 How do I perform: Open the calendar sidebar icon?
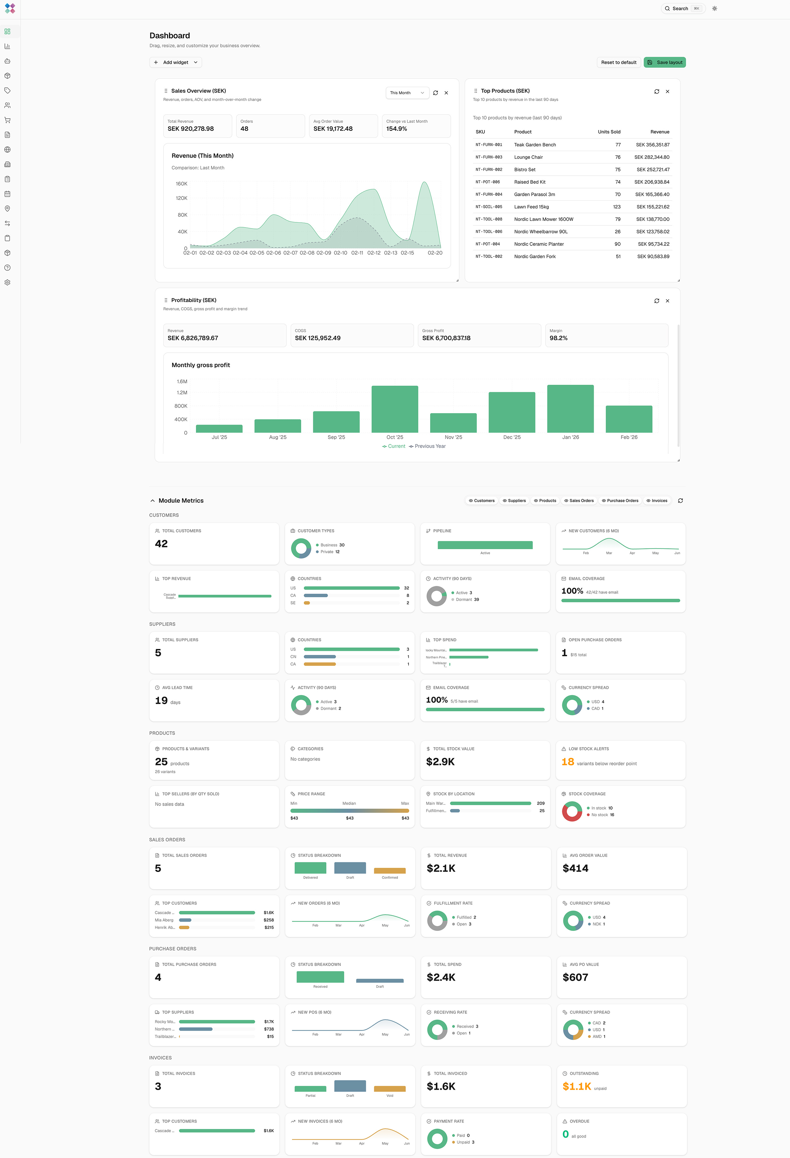7,194
